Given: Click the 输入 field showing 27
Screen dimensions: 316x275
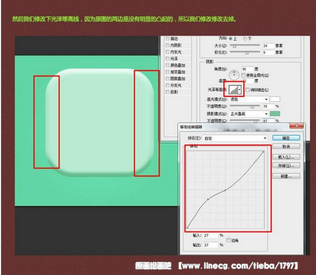Looking at the screenshot, I should 210,236.
